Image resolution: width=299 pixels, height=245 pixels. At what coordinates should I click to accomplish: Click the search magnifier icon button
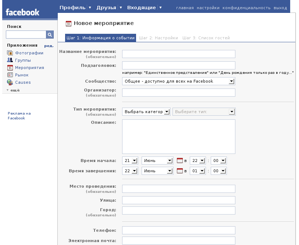coord(50,35)
